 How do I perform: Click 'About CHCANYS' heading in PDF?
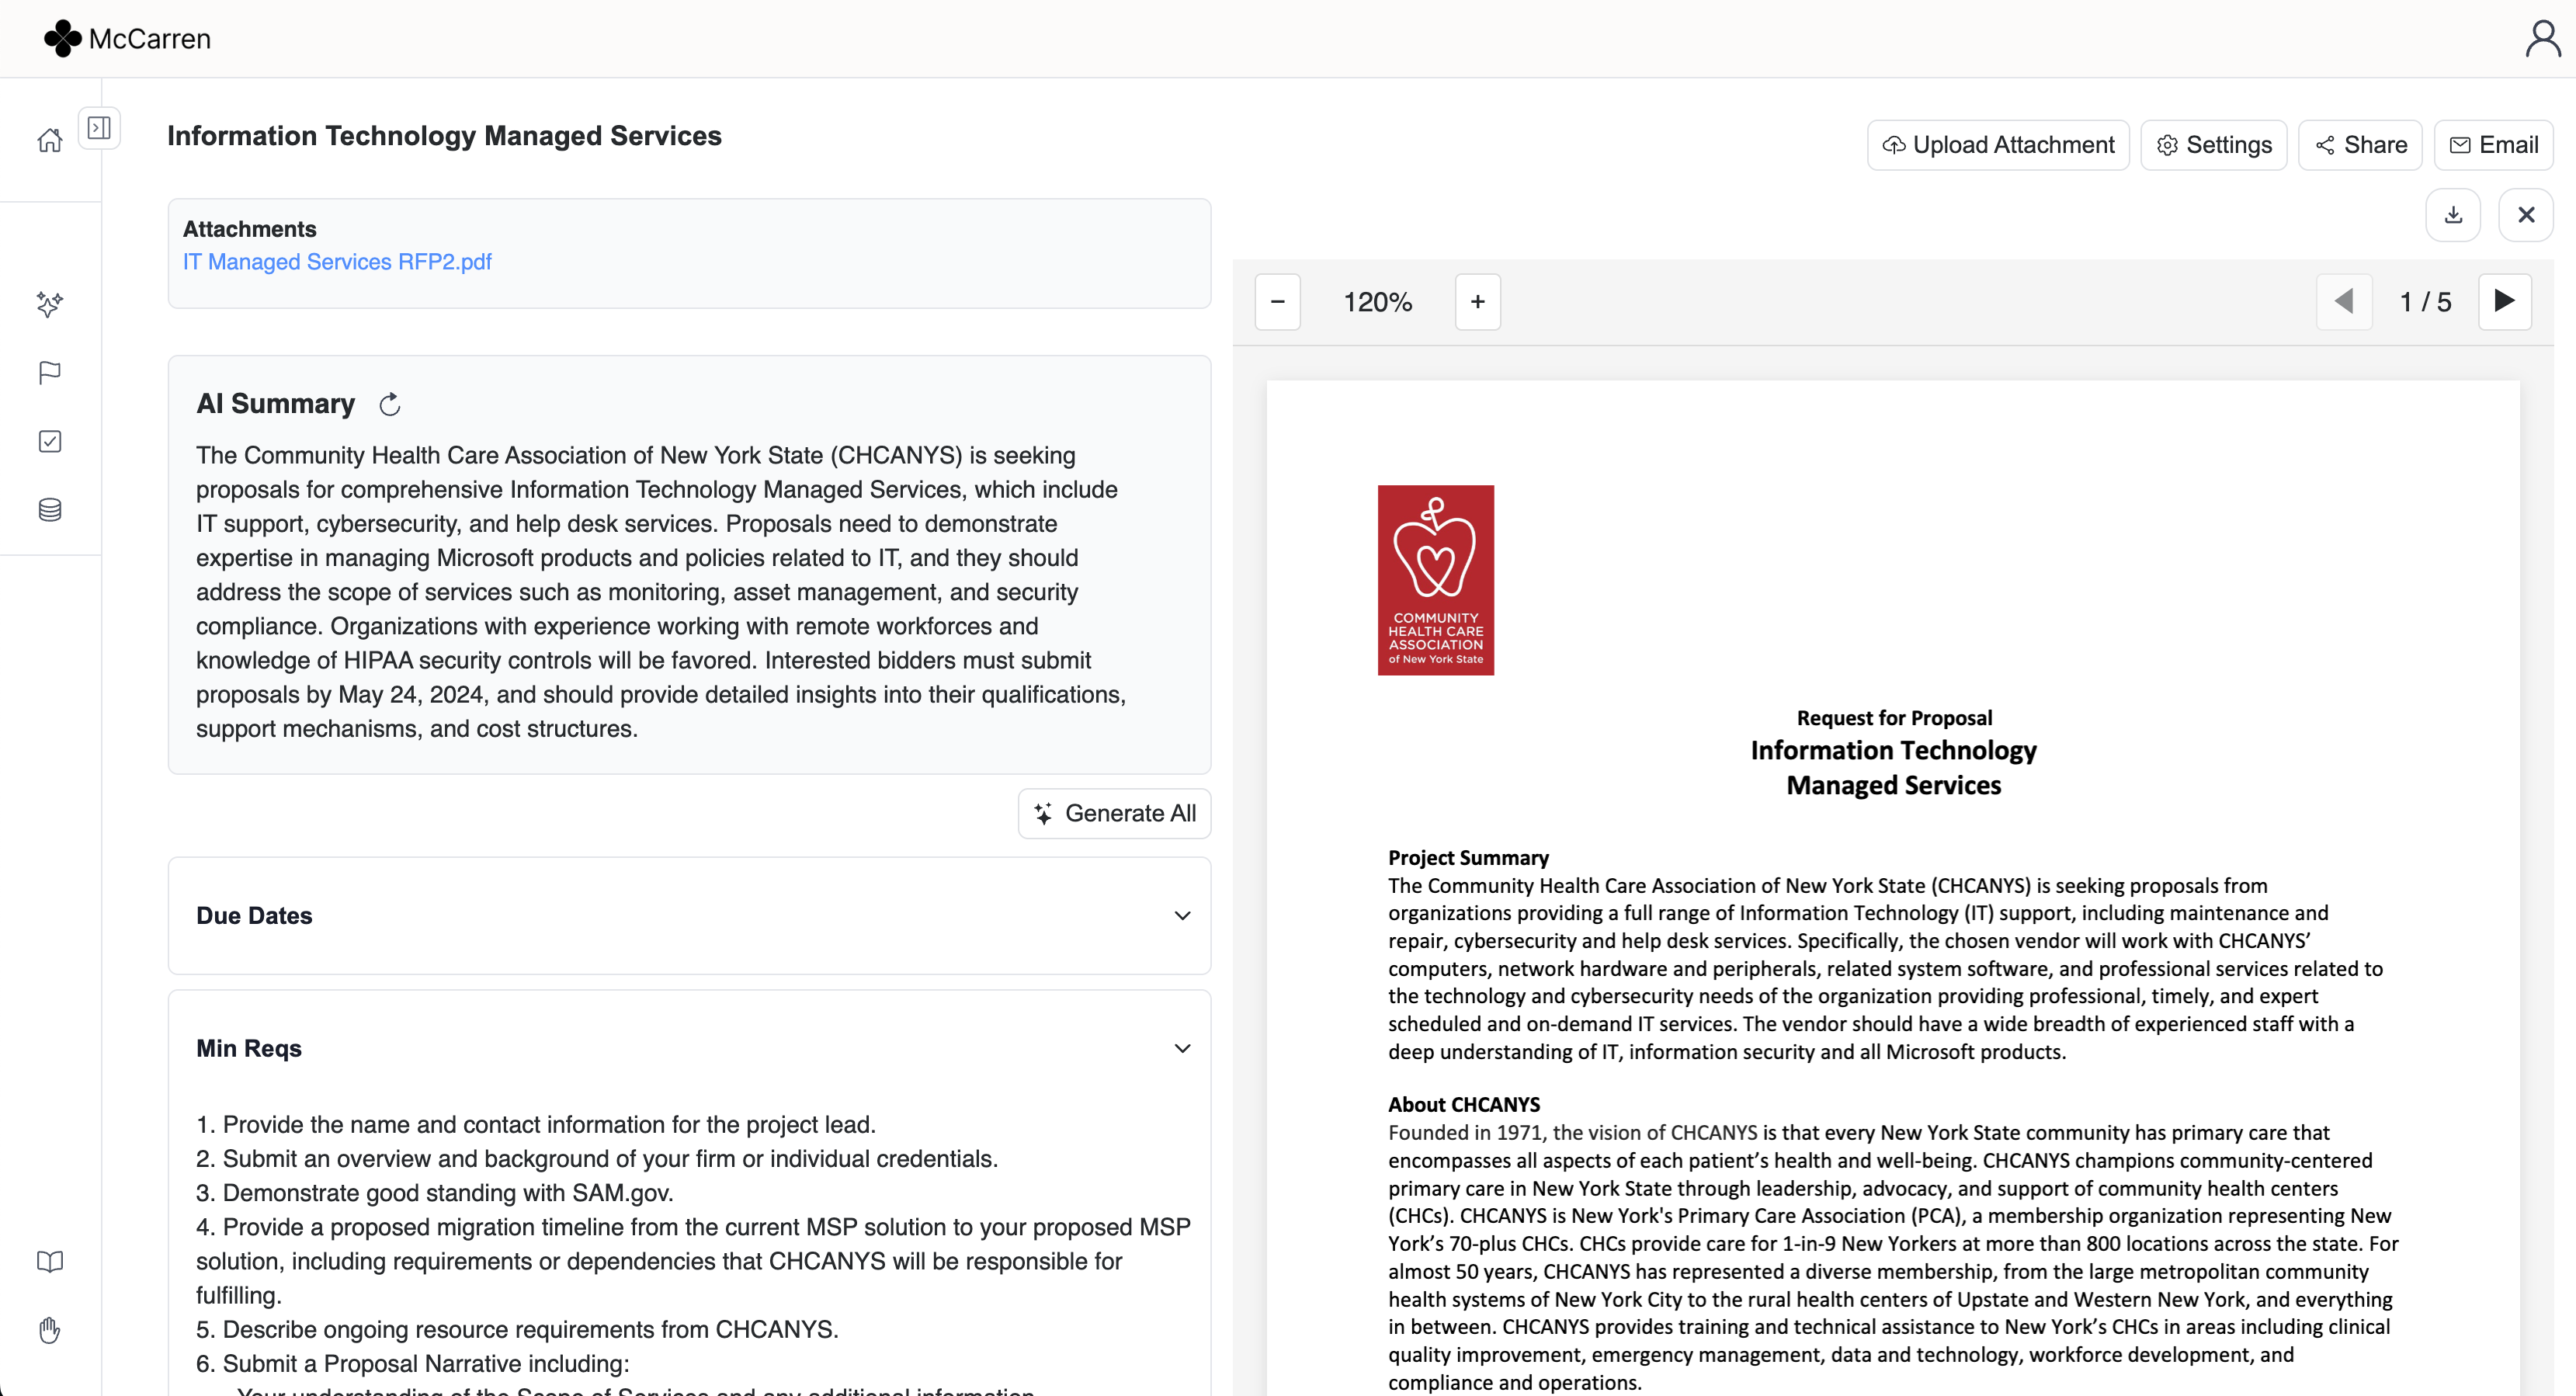pyautogui.click(x=1464, y=1105)
